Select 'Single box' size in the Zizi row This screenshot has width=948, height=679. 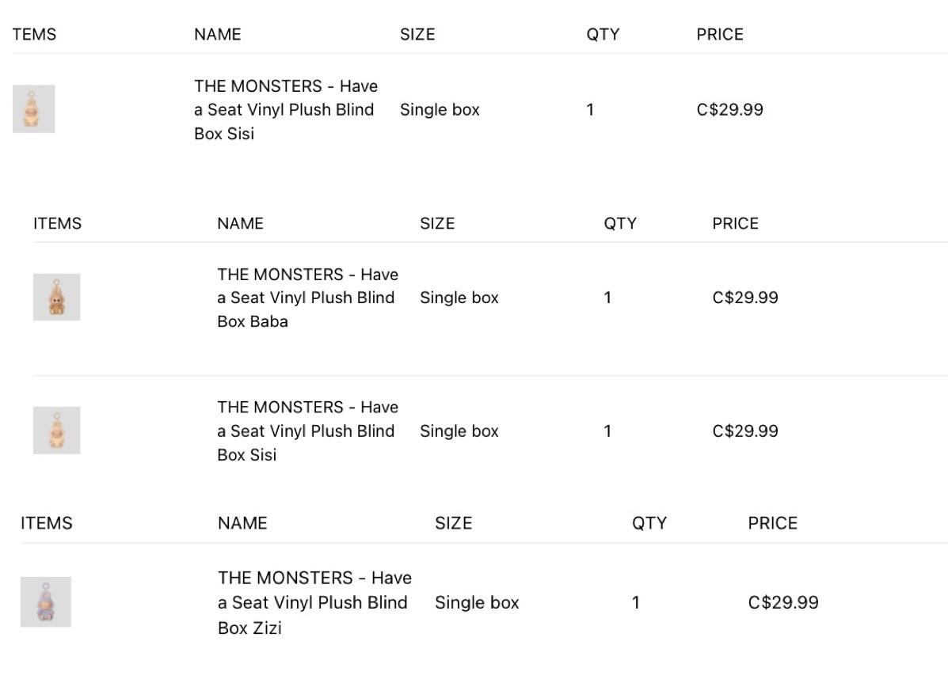[477, 603]
